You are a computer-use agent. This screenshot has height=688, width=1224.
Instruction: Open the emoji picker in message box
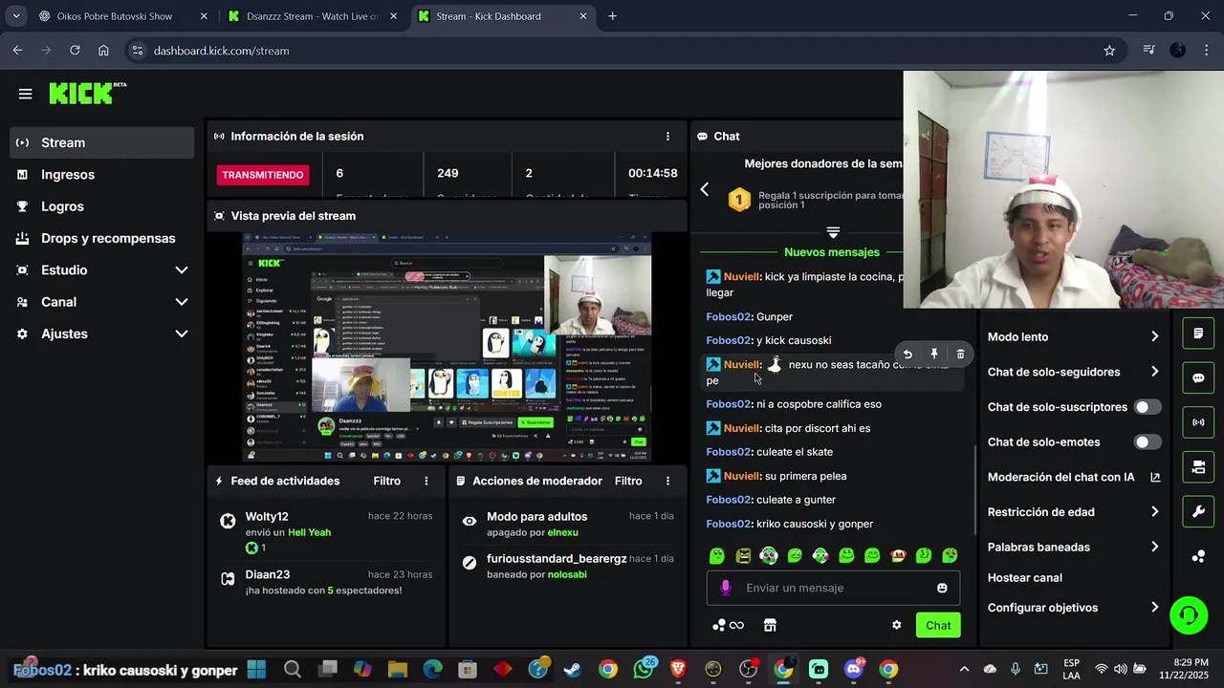pyautogui.click(x=942, y=588)
